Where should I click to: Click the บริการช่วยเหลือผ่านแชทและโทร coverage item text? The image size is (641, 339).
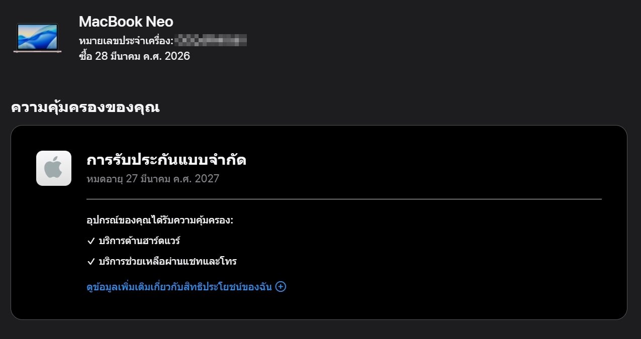click(168, 262)
